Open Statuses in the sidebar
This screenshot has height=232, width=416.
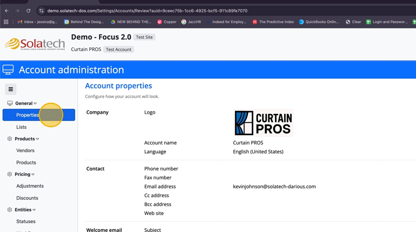[x=26, y=221]
